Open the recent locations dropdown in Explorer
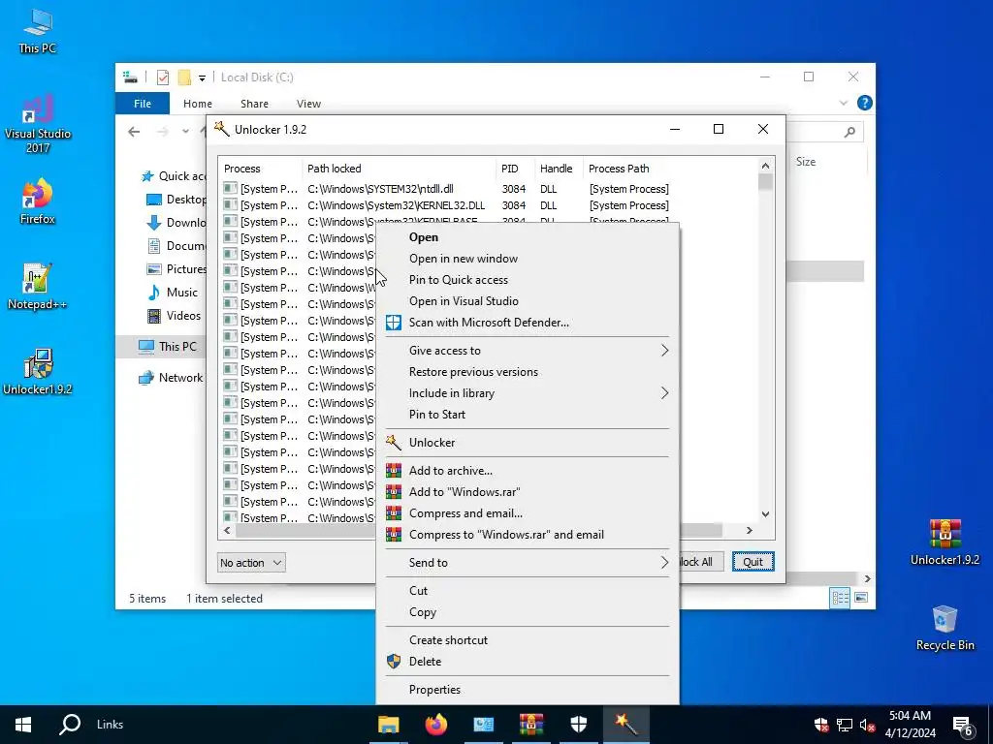Viewport: 993px width, 744px height. 185,132
